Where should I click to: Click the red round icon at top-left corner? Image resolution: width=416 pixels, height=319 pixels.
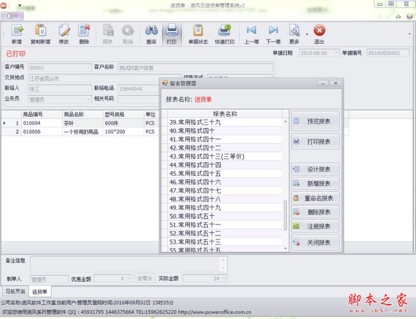point(4,5)
